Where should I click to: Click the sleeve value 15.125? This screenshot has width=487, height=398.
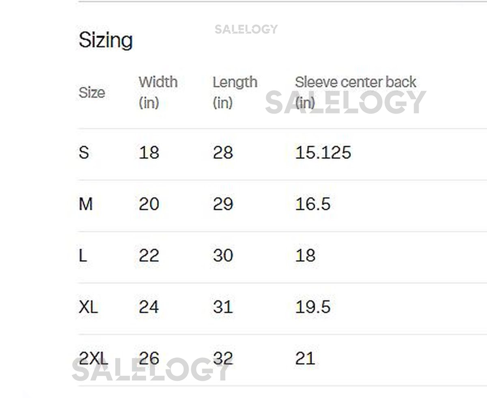point(323,153)
